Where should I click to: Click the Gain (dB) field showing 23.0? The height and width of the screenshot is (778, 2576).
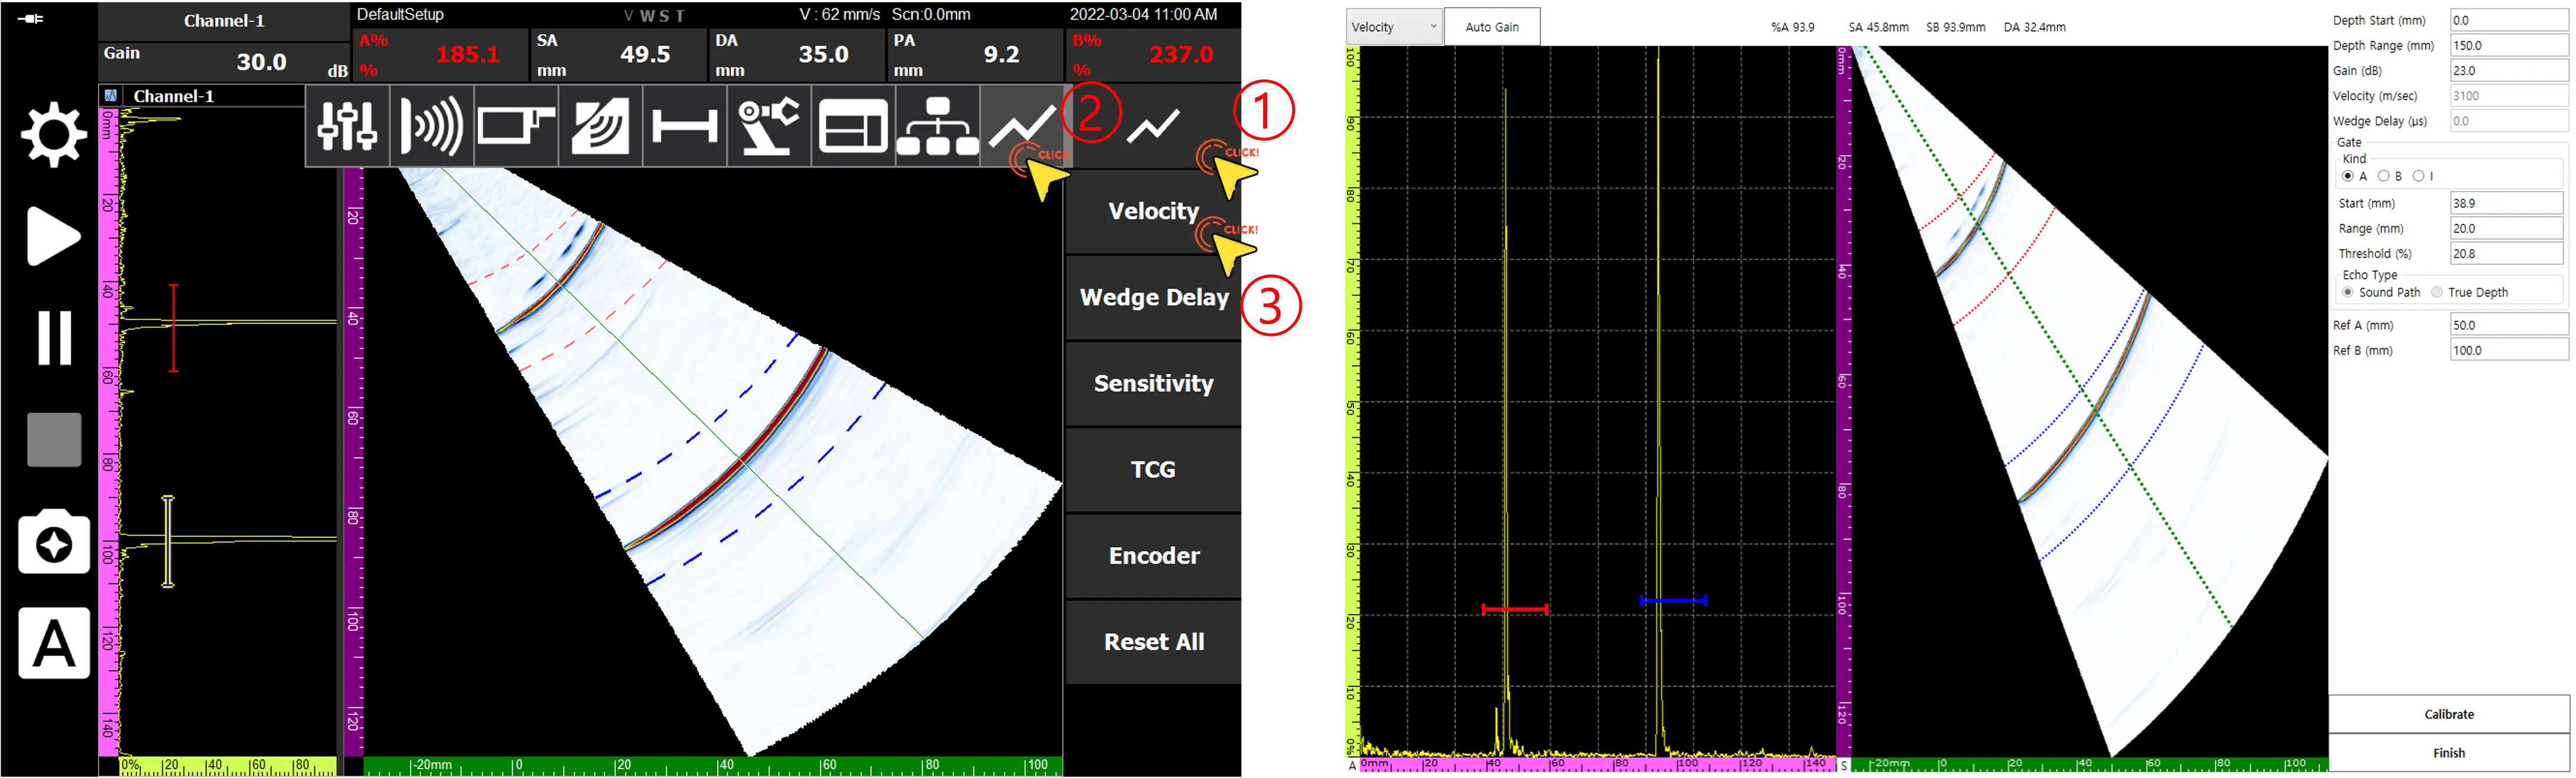[2508, 71]
